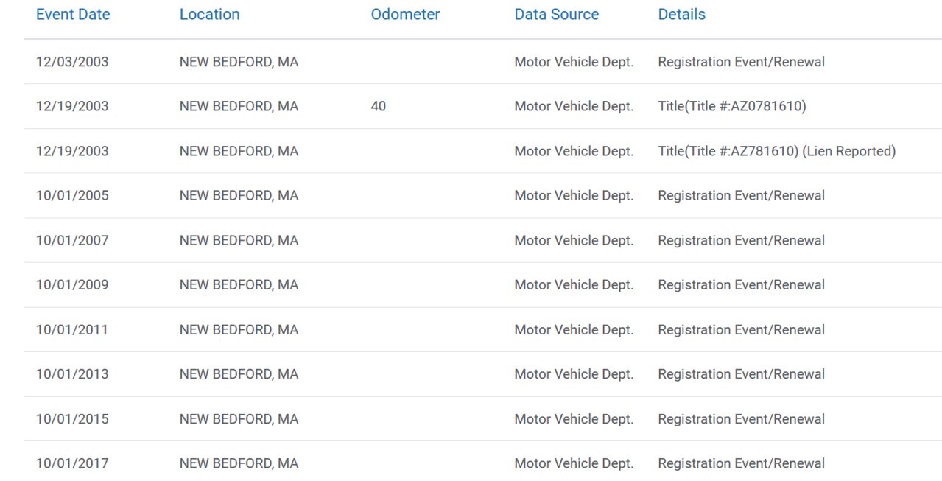Click the odometer value 40

pos(379,107)
